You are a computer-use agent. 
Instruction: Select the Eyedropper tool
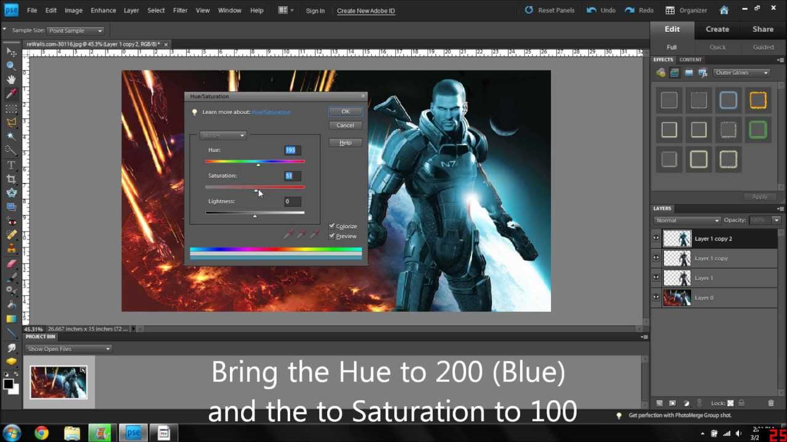(11, 94)
